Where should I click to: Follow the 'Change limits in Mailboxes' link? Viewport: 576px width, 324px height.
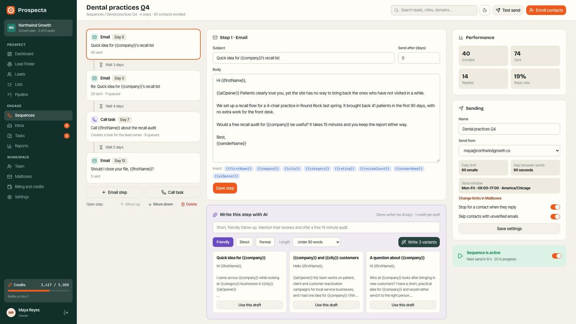480,198
